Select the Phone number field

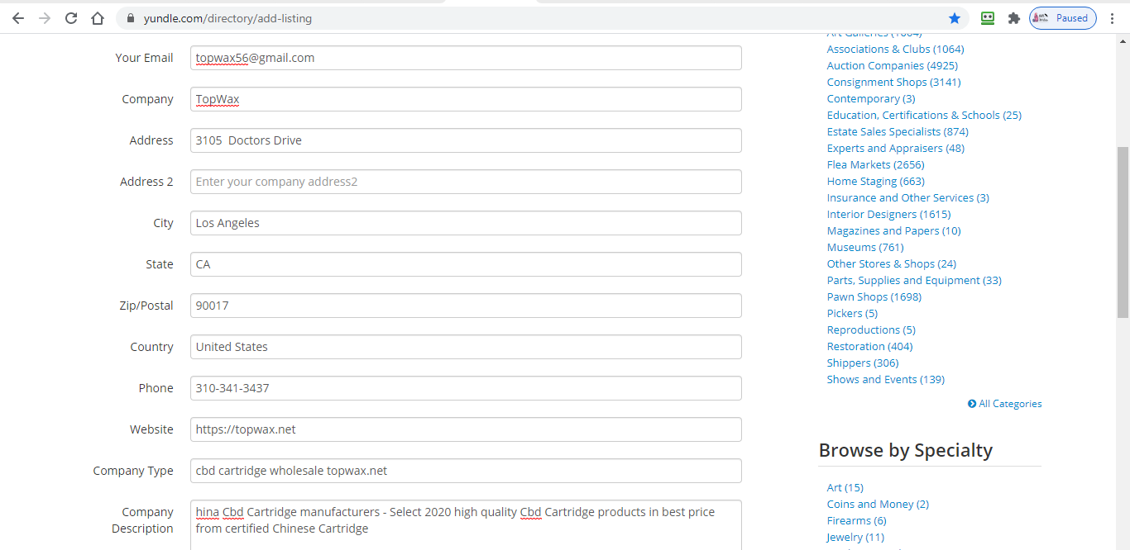(466, 388)
